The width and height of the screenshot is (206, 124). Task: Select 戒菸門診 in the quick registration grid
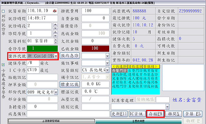click(119, 86)
